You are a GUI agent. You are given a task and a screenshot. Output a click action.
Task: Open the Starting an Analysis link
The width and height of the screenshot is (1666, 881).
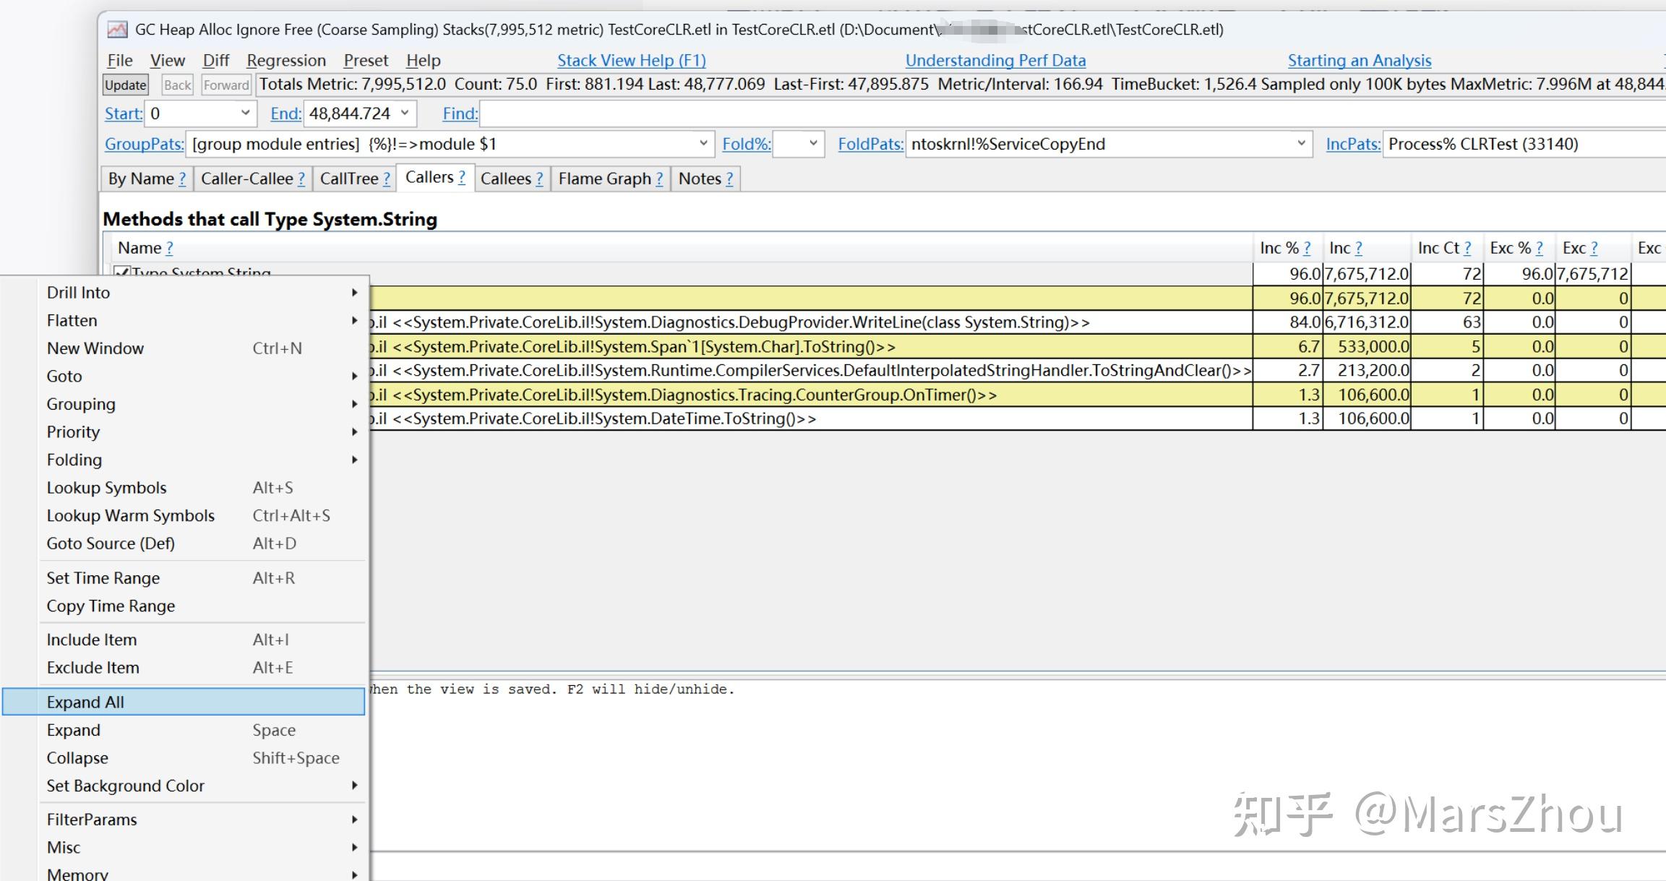[1359, 60]
